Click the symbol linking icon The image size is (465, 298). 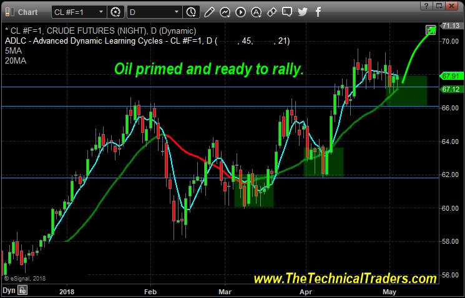coord(272,12)
